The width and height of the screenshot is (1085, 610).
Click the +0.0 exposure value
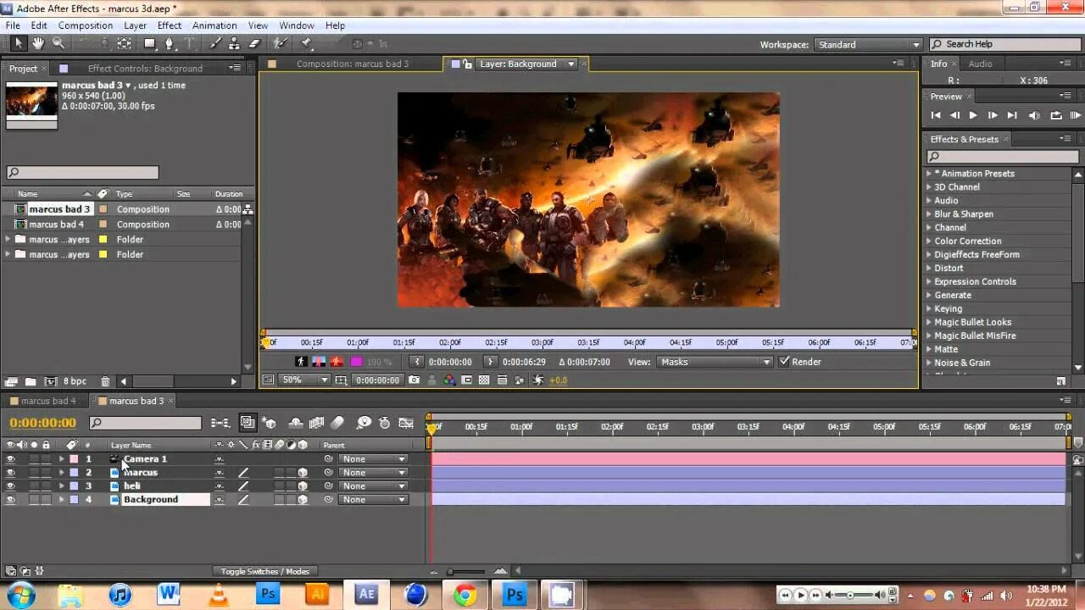558,380
